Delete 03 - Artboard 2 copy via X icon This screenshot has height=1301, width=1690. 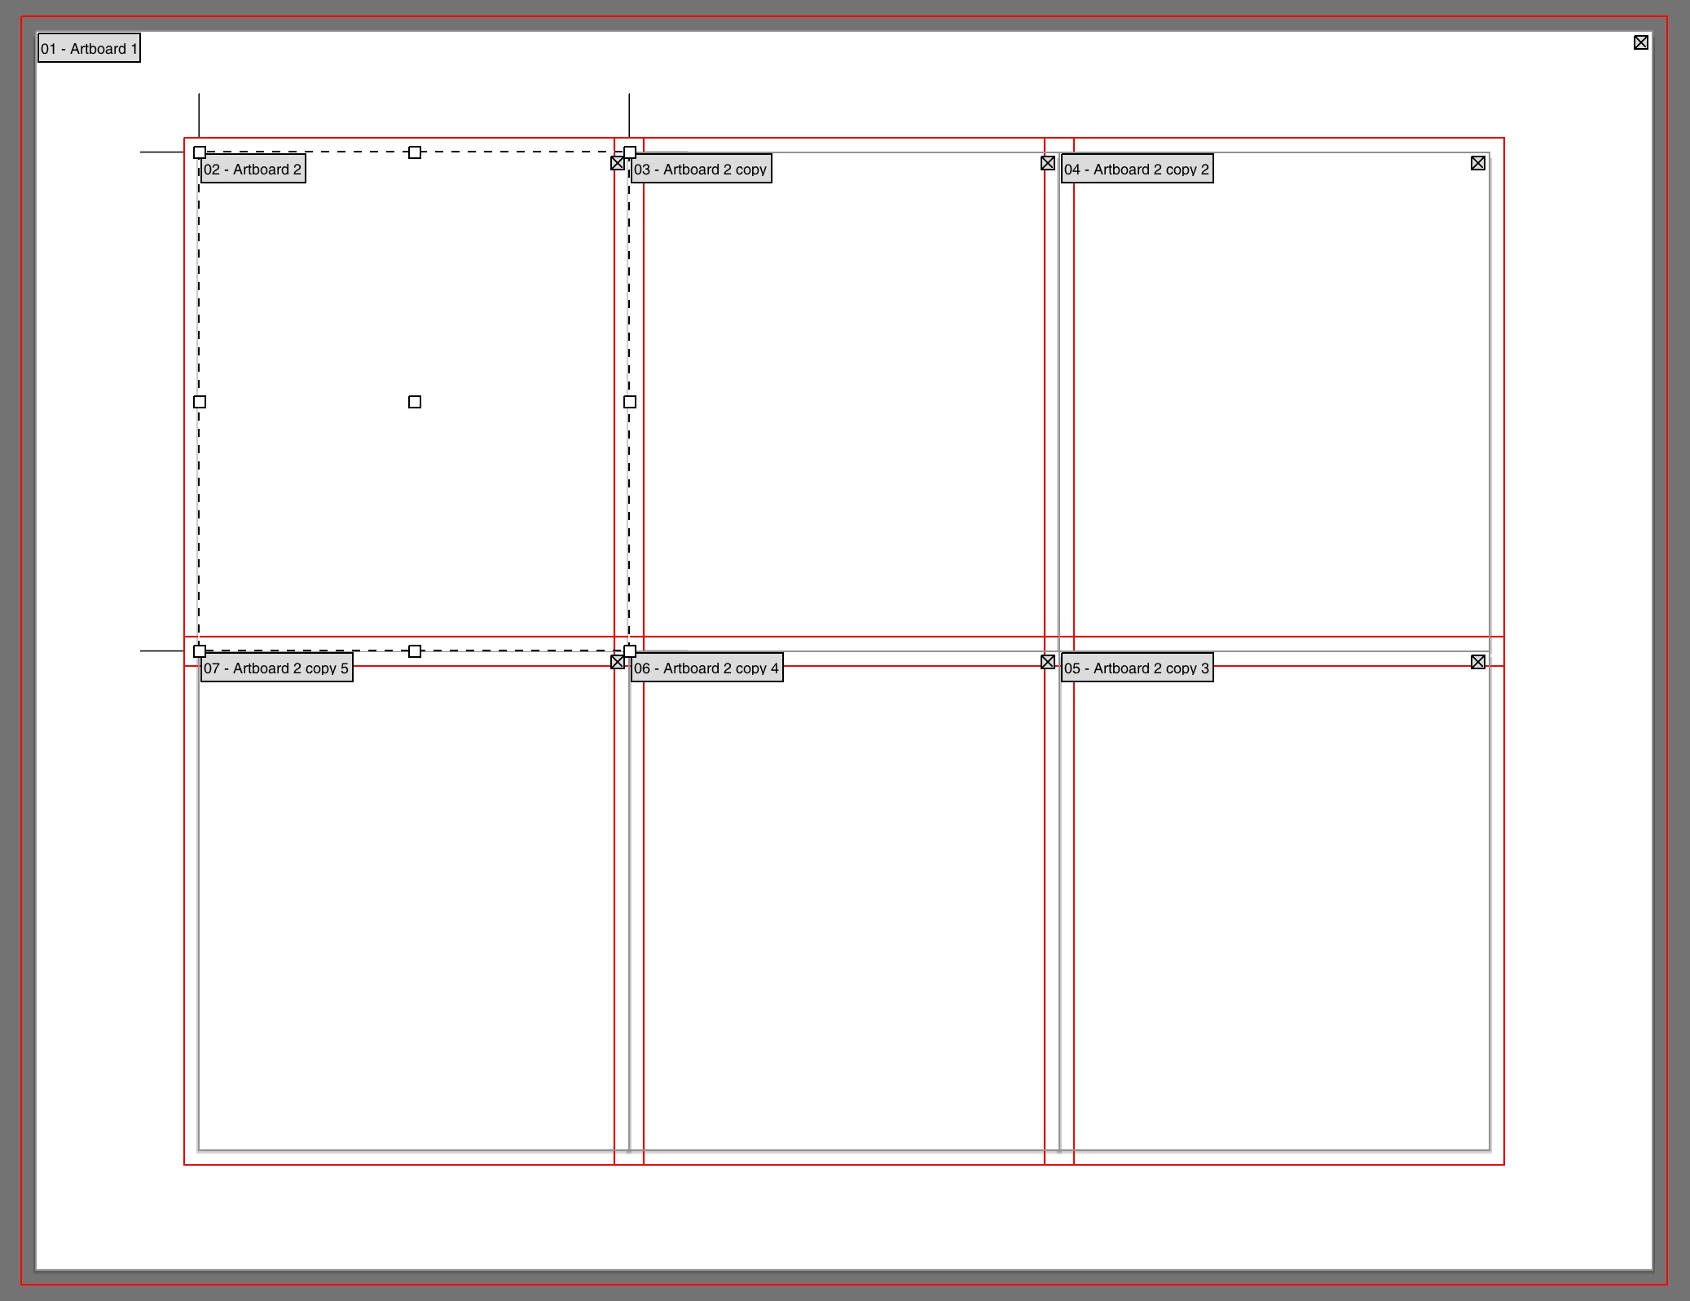click(x=1048, y=163)
